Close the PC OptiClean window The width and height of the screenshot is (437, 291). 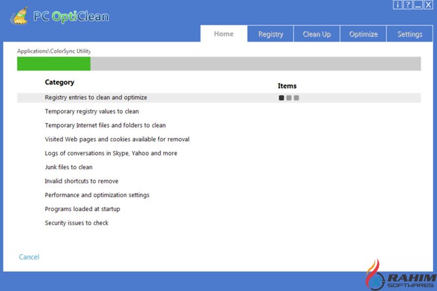[429, 5]
